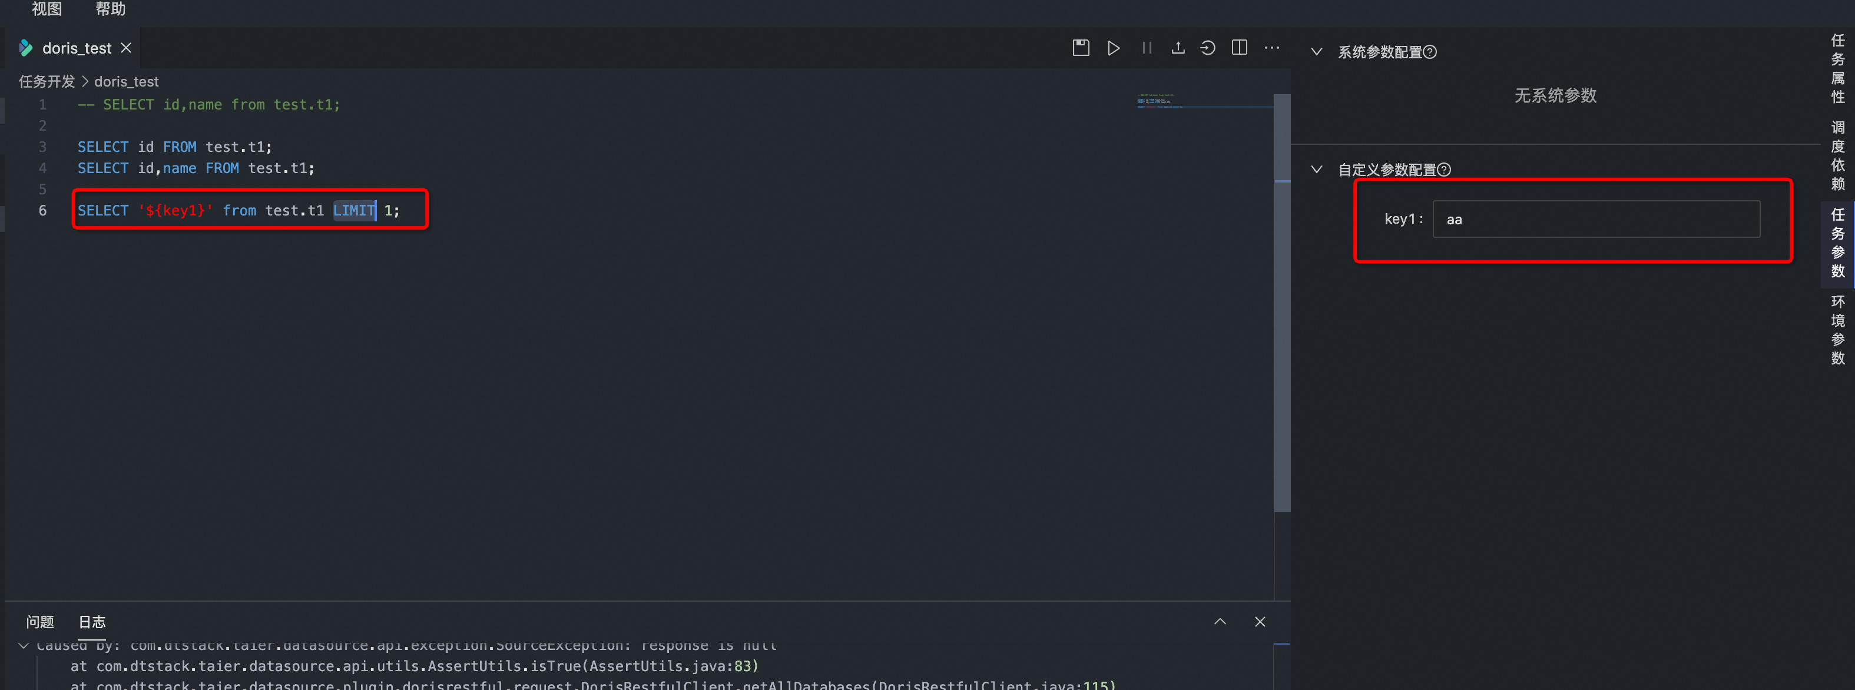Image resolution: width=1855 pixels, height=690 pixels.
Task: Save the doris_test task
Action: click(x=1080, y=48)
